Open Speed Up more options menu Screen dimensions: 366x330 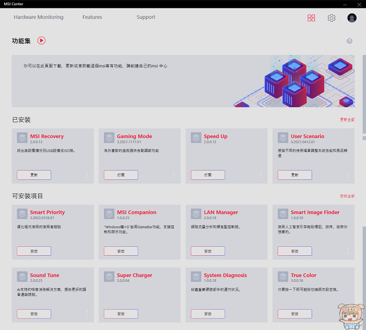pyautogui.click(x=261, y=175)
